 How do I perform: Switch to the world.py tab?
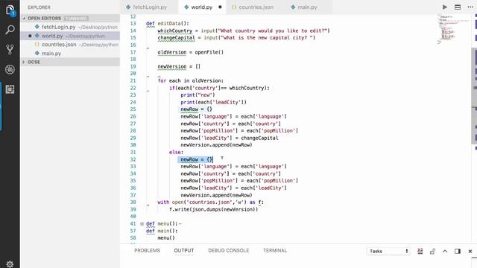[x=202, y=7]
